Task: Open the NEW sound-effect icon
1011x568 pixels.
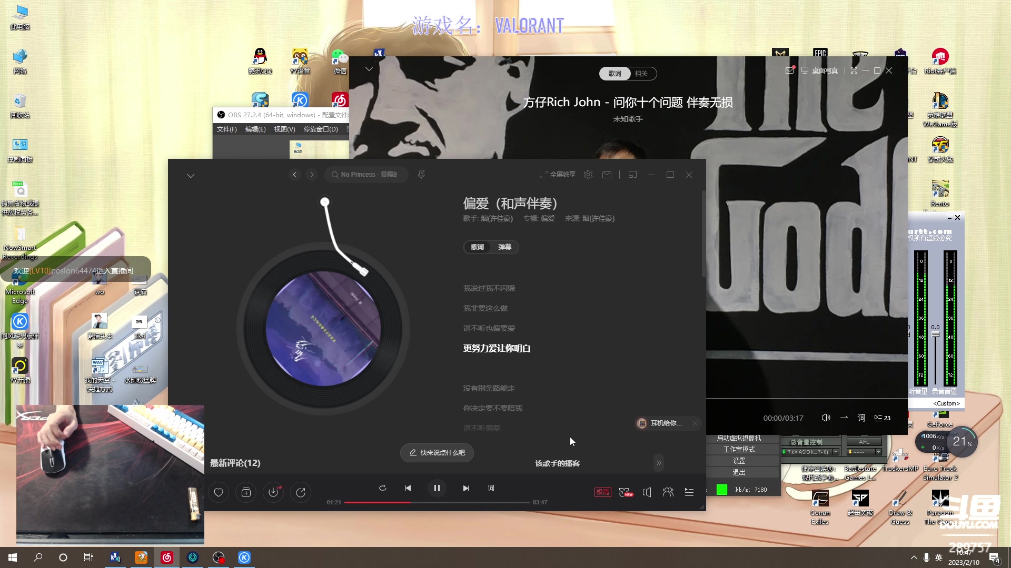Action: click(626, 492)
